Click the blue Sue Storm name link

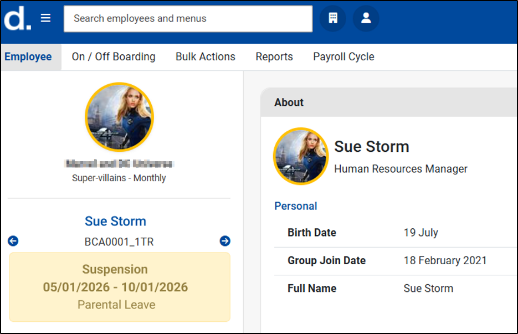pyautogui.click(x=115, y=221)
